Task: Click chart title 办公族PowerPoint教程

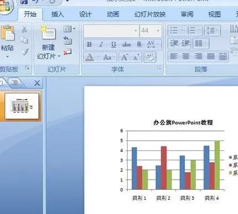Action: point(183,122)
